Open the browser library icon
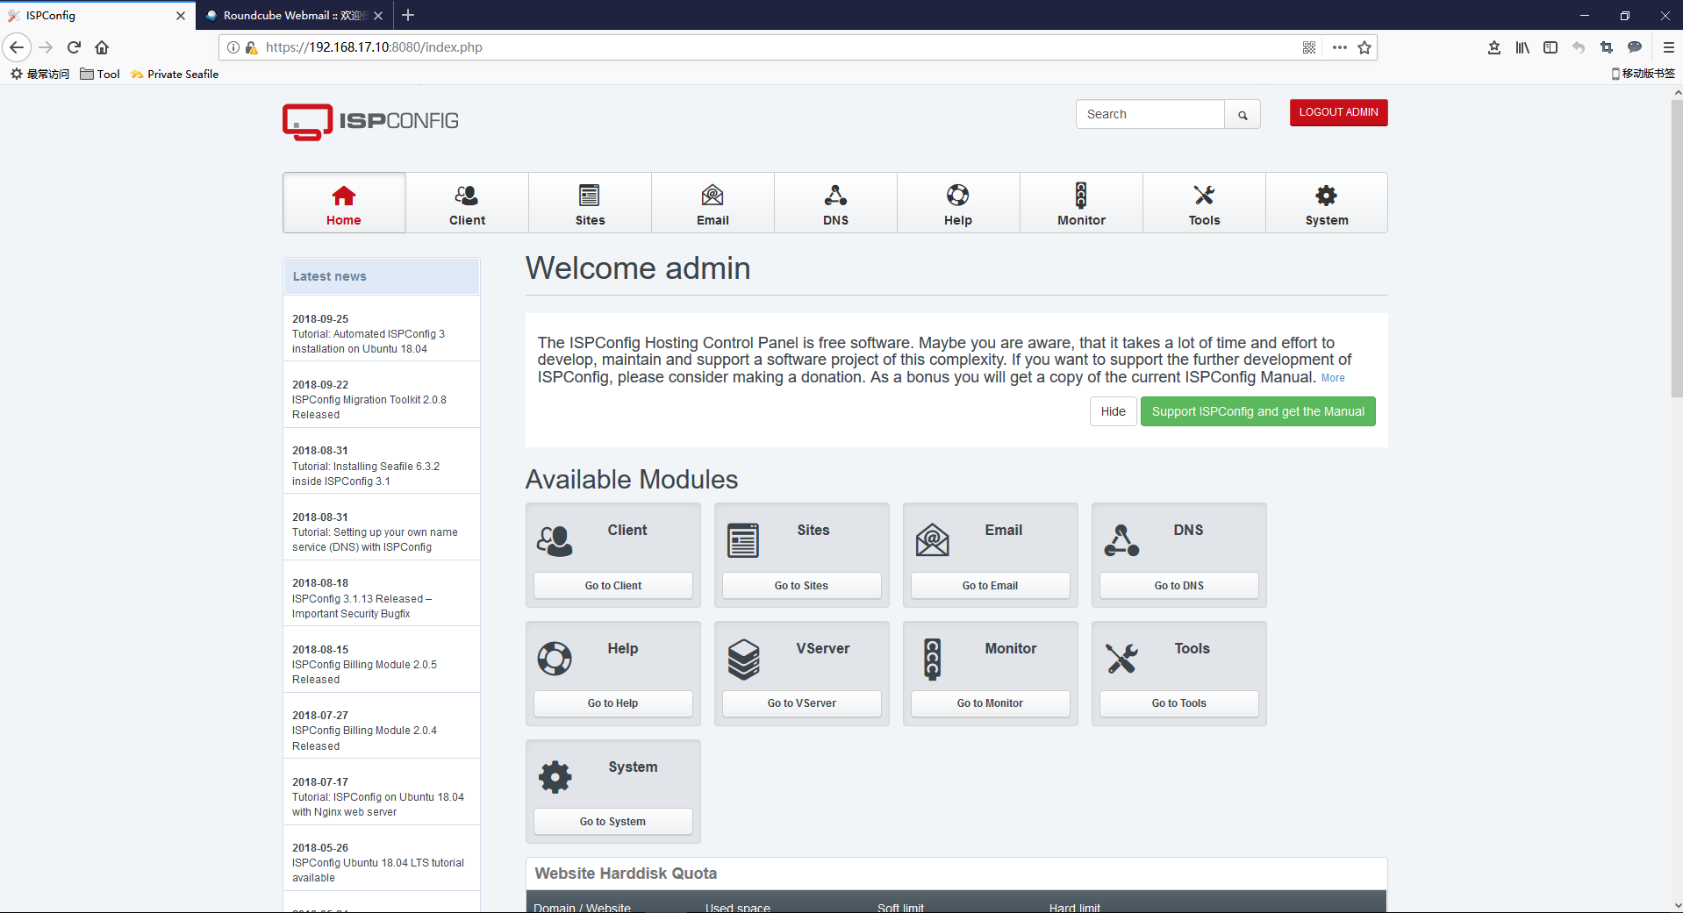Screen dimensions: 1683x913 click(1522, 47)
